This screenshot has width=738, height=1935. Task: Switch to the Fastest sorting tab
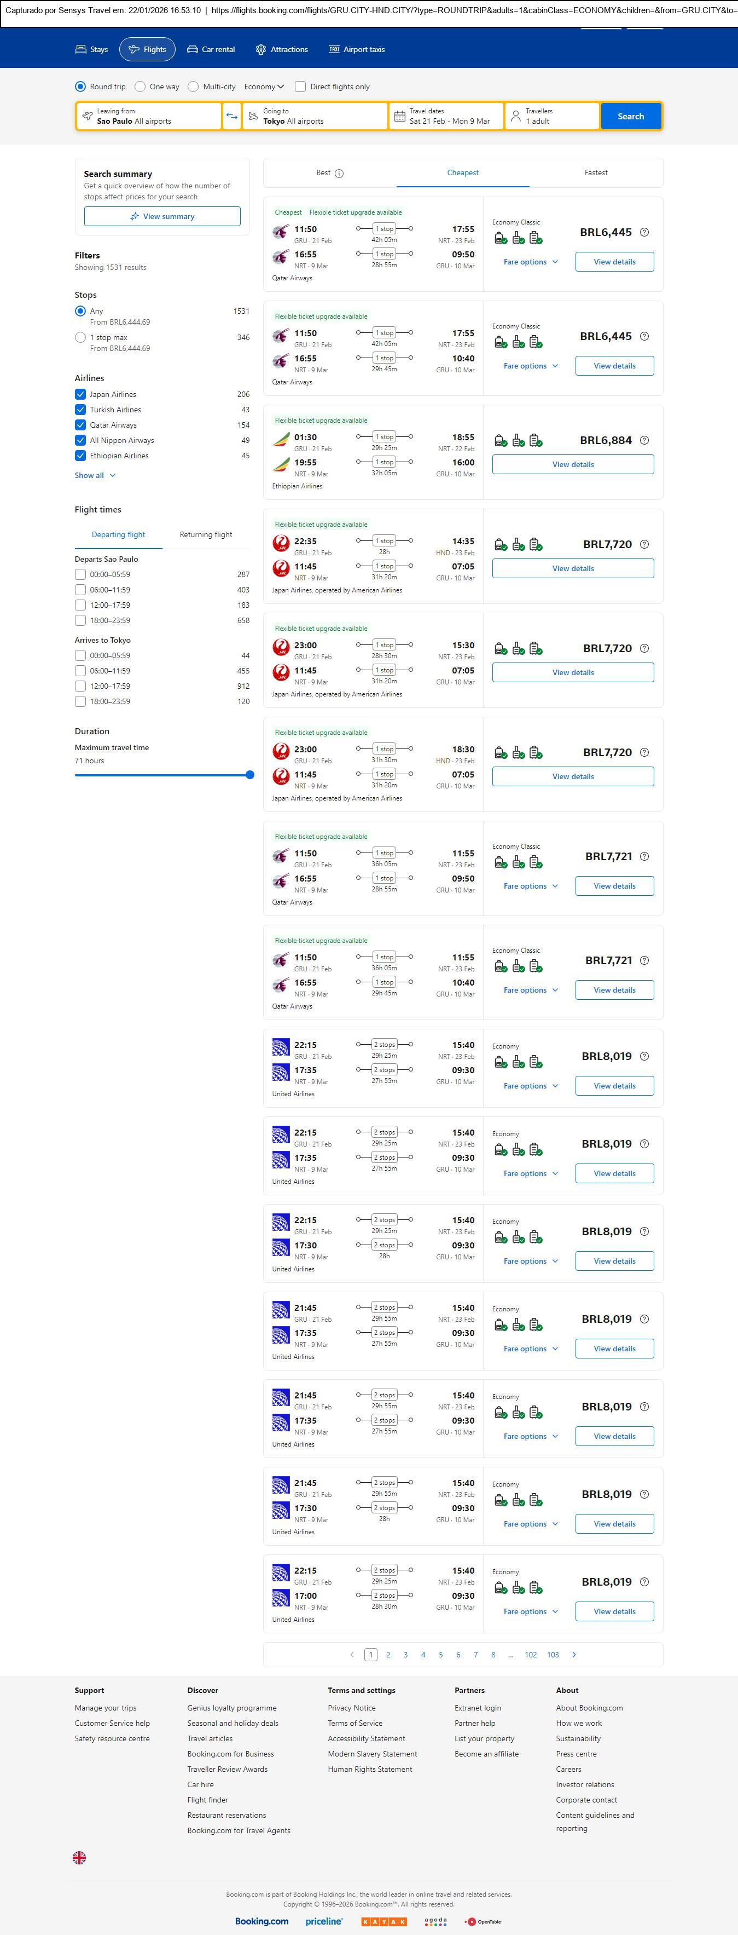pyautogui.click(x=595, y=173)
